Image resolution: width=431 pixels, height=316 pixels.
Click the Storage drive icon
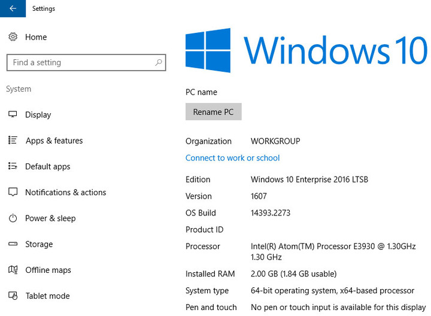[13, 244]
